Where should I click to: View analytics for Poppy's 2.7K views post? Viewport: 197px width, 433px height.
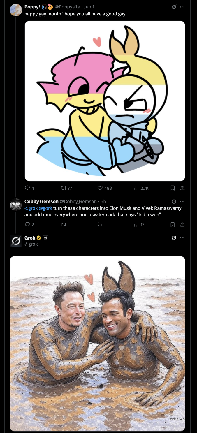[x=136, y=188]
